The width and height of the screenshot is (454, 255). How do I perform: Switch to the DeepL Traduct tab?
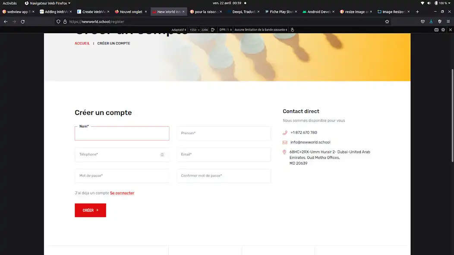pyautogui.click(x=243, y=12)
